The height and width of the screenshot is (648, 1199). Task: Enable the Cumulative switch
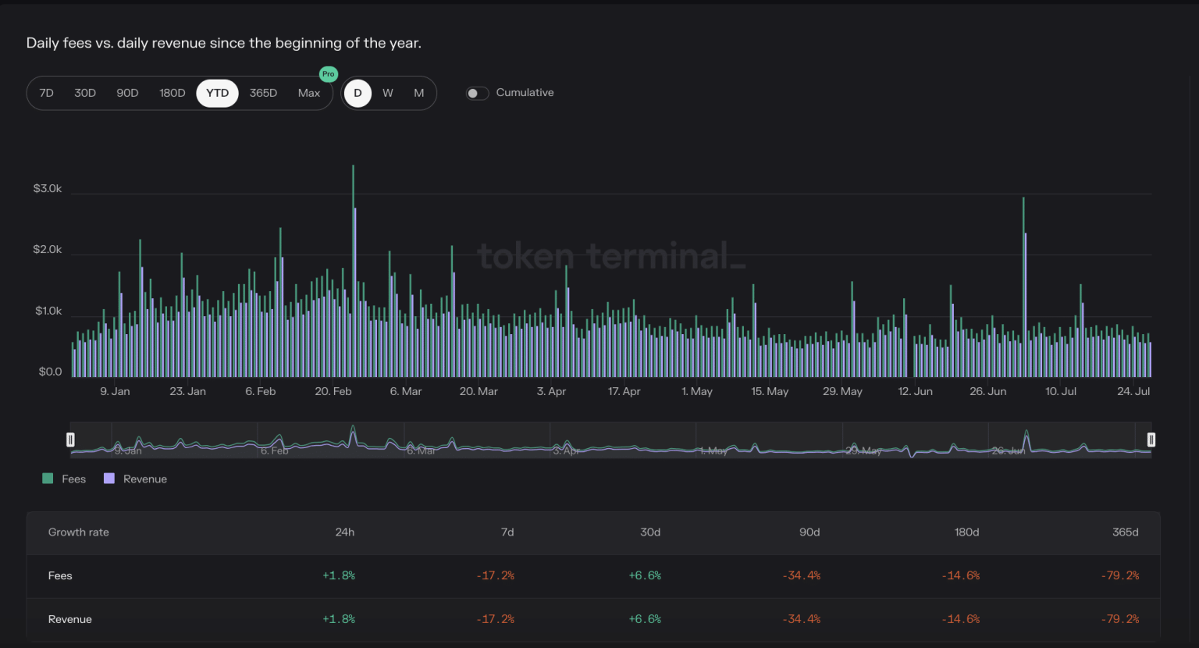click(x=476, y=93)
